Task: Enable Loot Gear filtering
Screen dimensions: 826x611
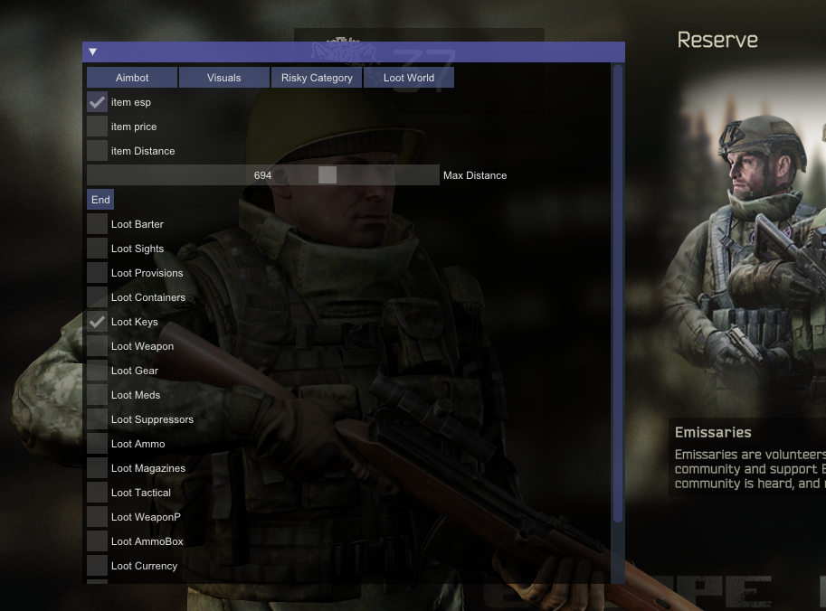Action: (x=97, y=371)
